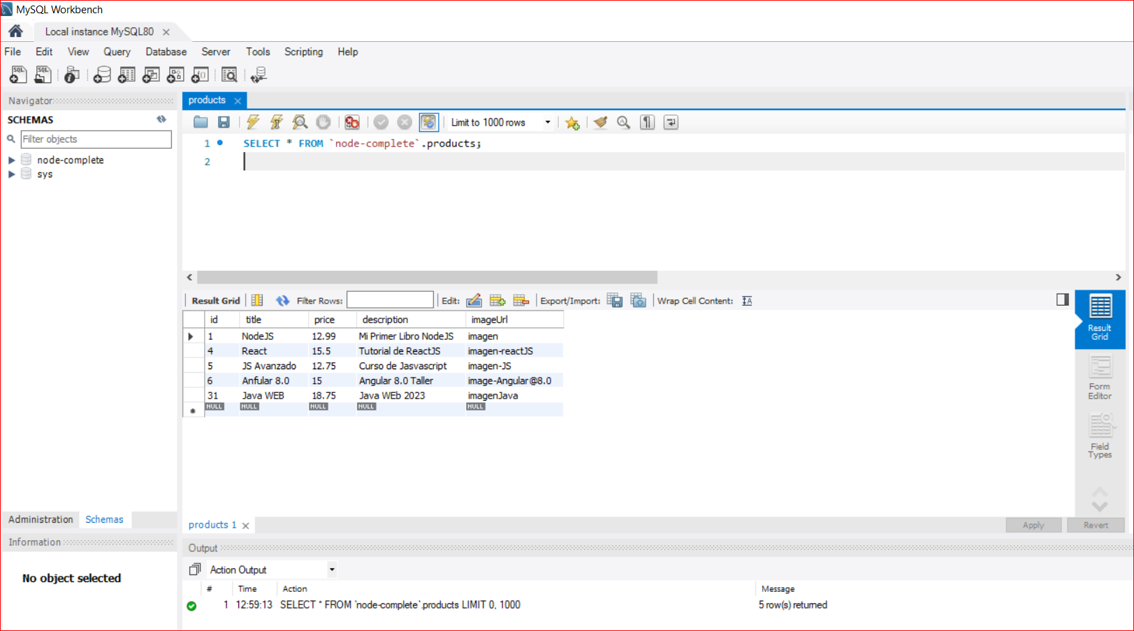This screenshot has height=631, width=1134.
Task: Create a new SQL tab icon
Action: tap(18, 75)
